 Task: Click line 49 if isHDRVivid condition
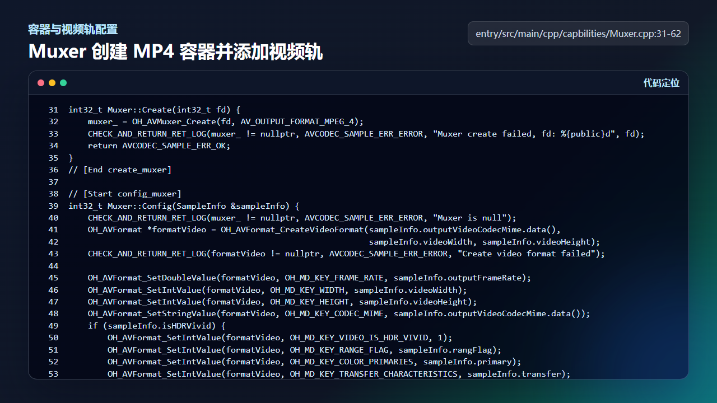pyautogui.click(x=157, y=326)
